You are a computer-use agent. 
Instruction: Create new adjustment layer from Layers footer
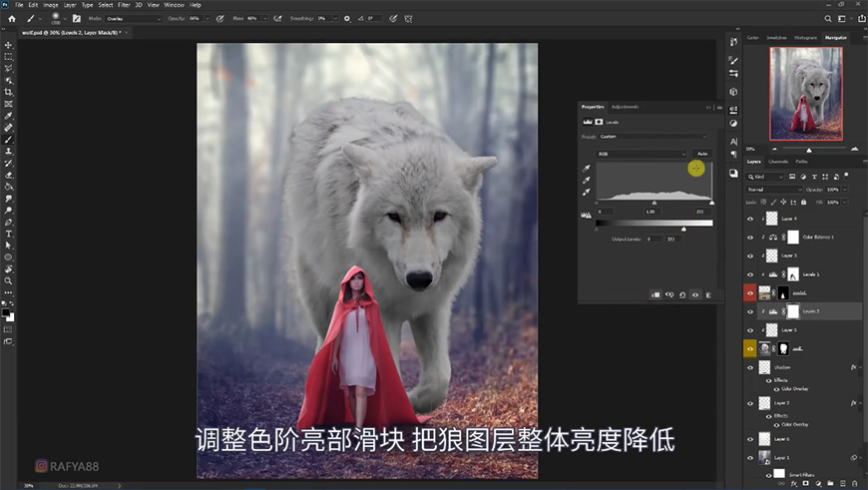[818, 483]
